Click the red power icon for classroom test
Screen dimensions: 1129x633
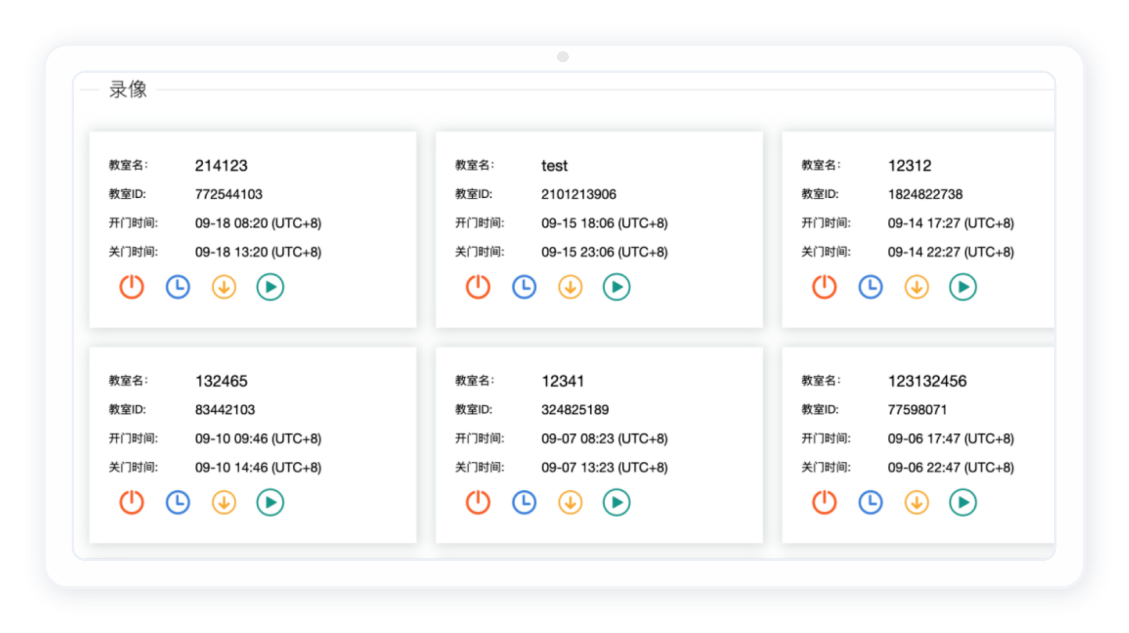[478, 287]
